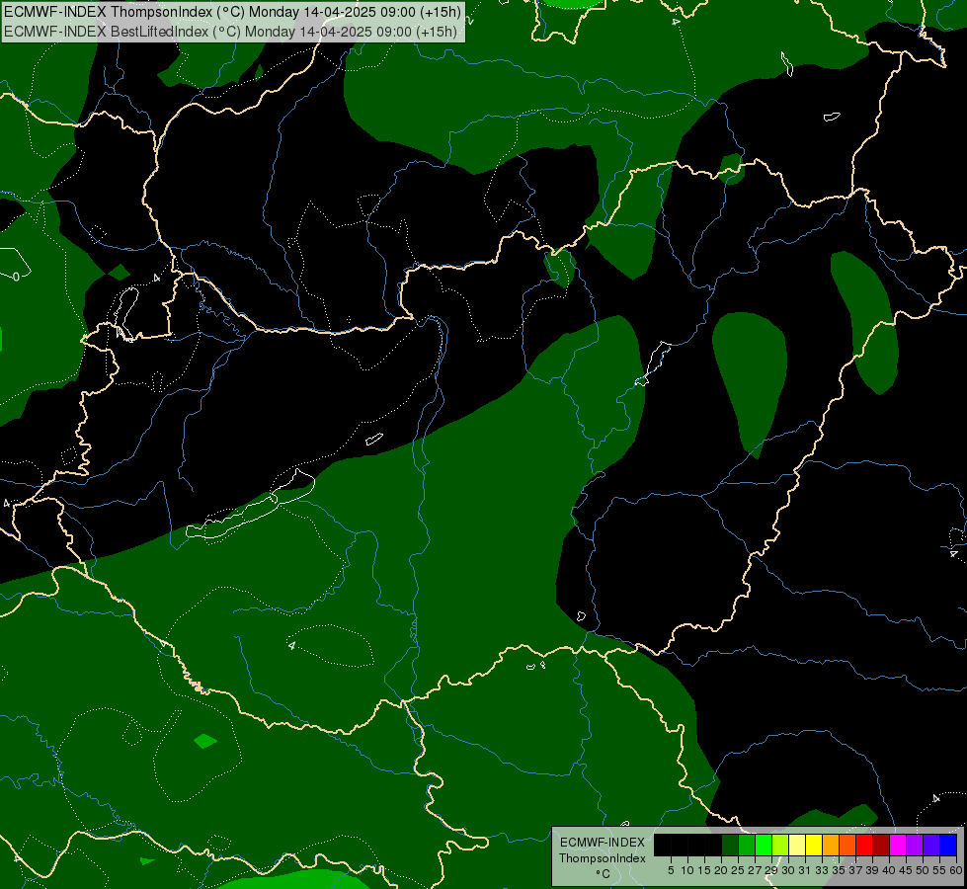Pick the purple 45–50 legend swatch

915,845
